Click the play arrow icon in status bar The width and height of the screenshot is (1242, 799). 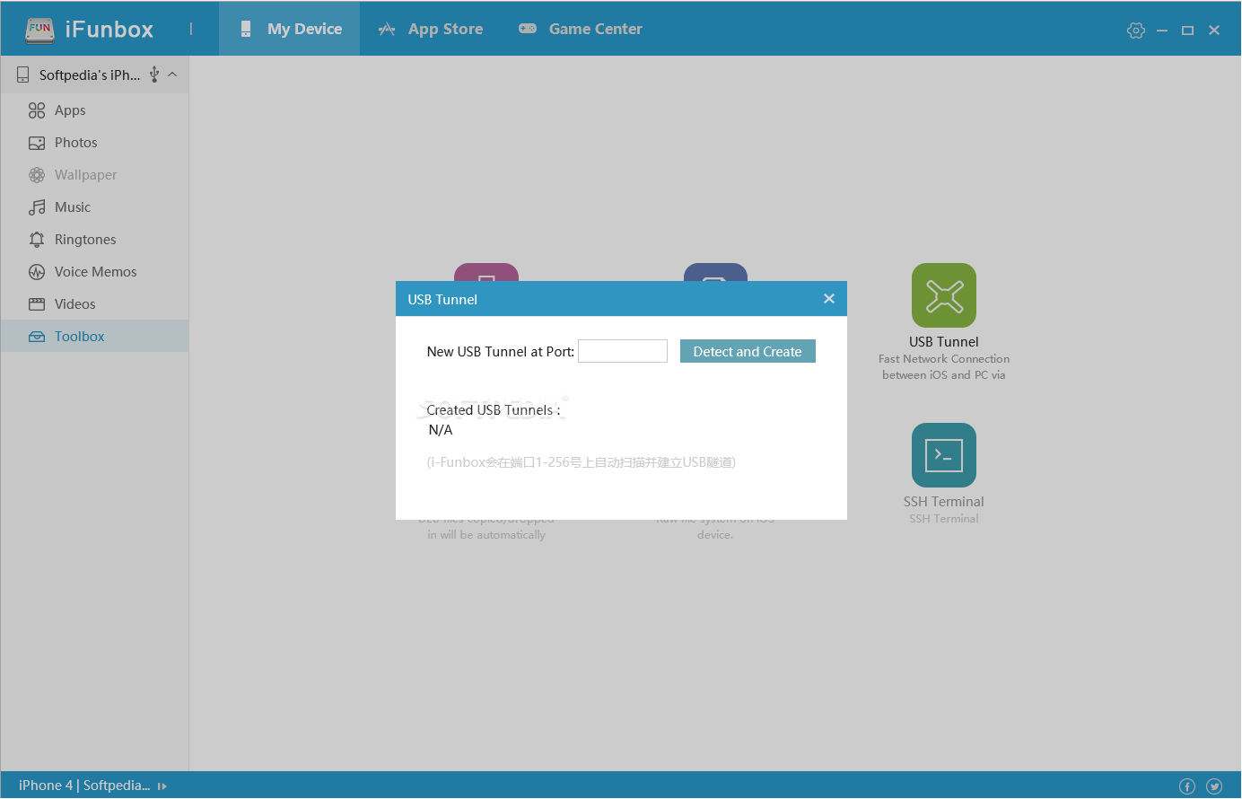(162, 786)
